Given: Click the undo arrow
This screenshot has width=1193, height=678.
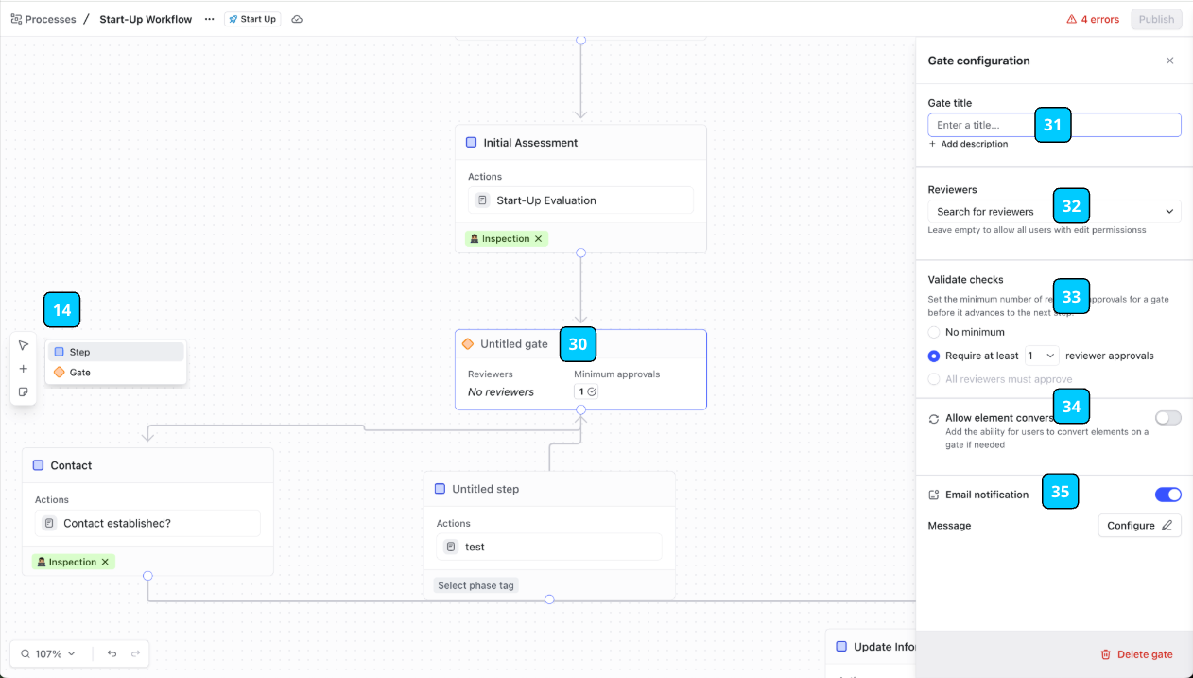Looking at the screenshot, I should [x=112, y=653].
